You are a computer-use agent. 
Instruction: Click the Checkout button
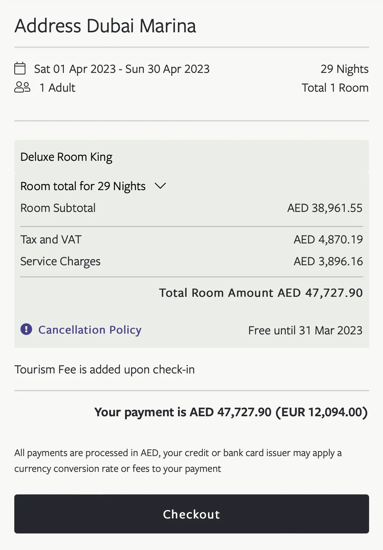[191, 514]
